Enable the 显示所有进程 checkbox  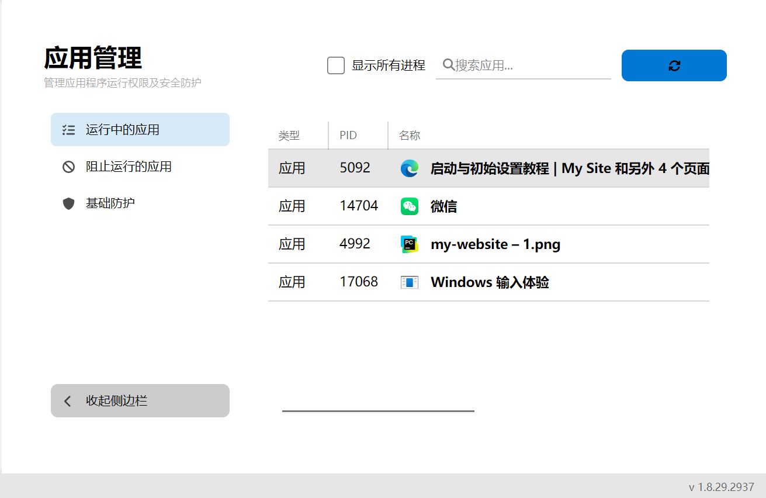336,65
